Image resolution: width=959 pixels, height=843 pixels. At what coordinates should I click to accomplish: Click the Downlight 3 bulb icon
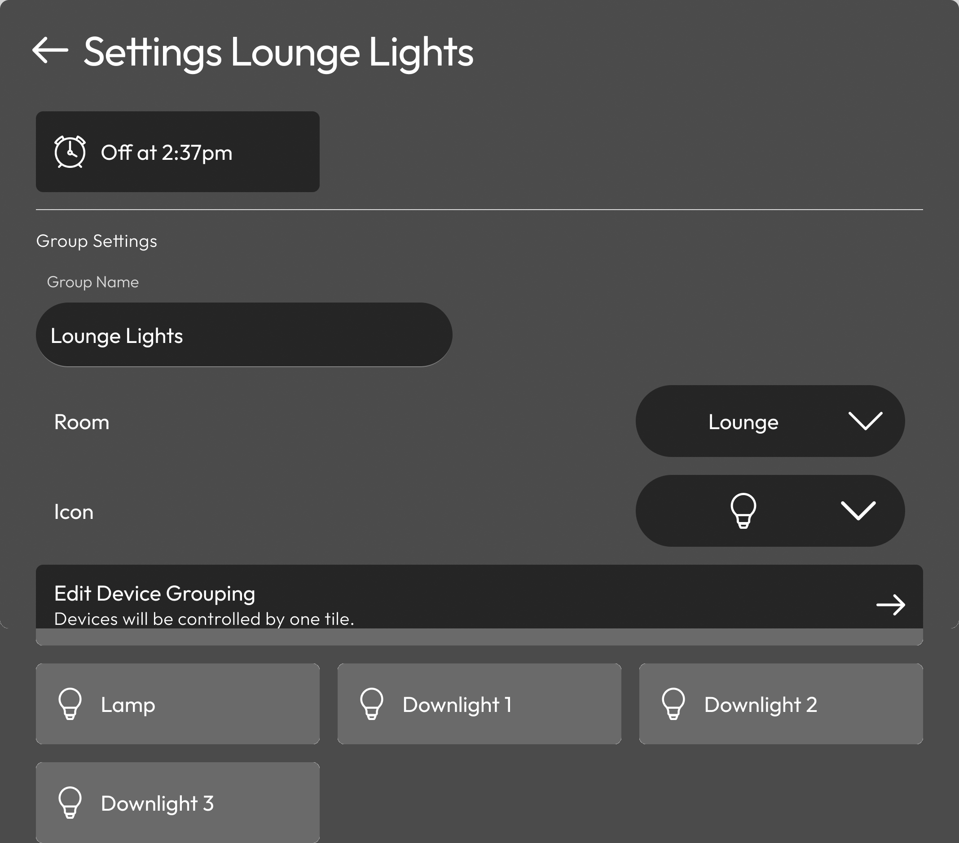(70, 803)
